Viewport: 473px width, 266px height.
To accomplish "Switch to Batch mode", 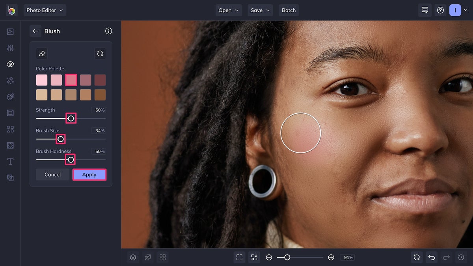I will point(289,10).
